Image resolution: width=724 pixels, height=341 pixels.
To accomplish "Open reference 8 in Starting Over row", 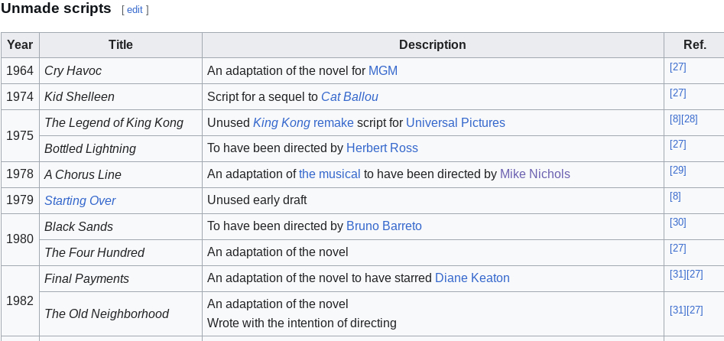I will [x=675, y=196].
